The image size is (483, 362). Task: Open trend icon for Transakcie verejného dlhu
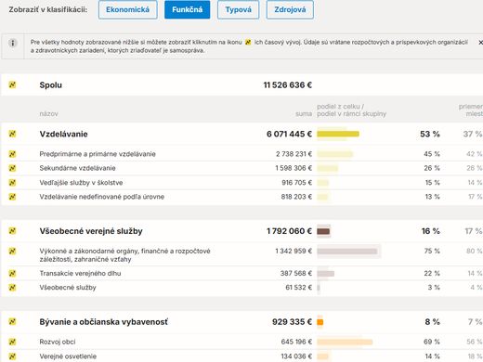coord(12,273)
